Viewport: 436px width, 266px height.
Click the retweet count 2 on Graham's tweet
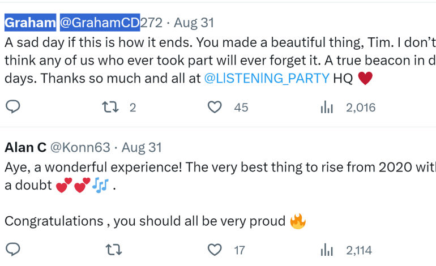(x=132, y=108)
